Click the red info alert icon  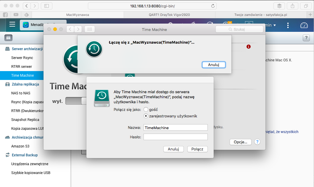(249, 47)
